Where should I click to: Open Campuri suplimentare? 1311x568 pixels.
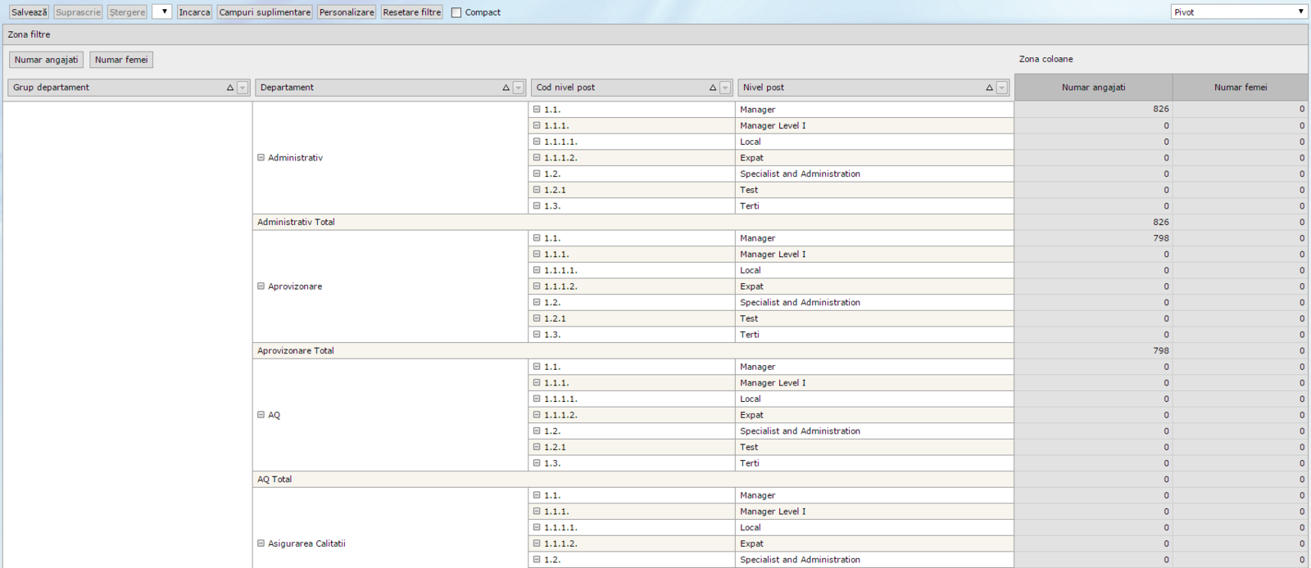[x=265, y=12]
